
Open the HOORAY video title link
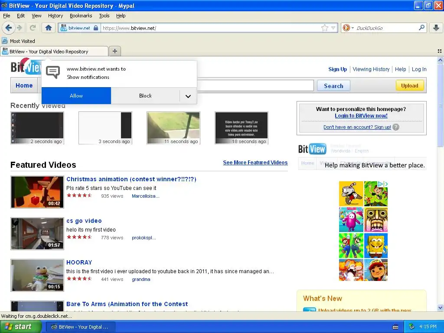(x=79, y=262)
